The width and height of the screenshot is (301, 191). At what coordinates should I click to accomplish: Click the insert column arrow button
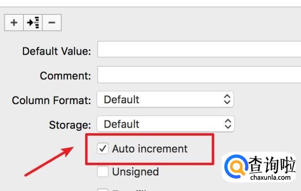(33, 22)
